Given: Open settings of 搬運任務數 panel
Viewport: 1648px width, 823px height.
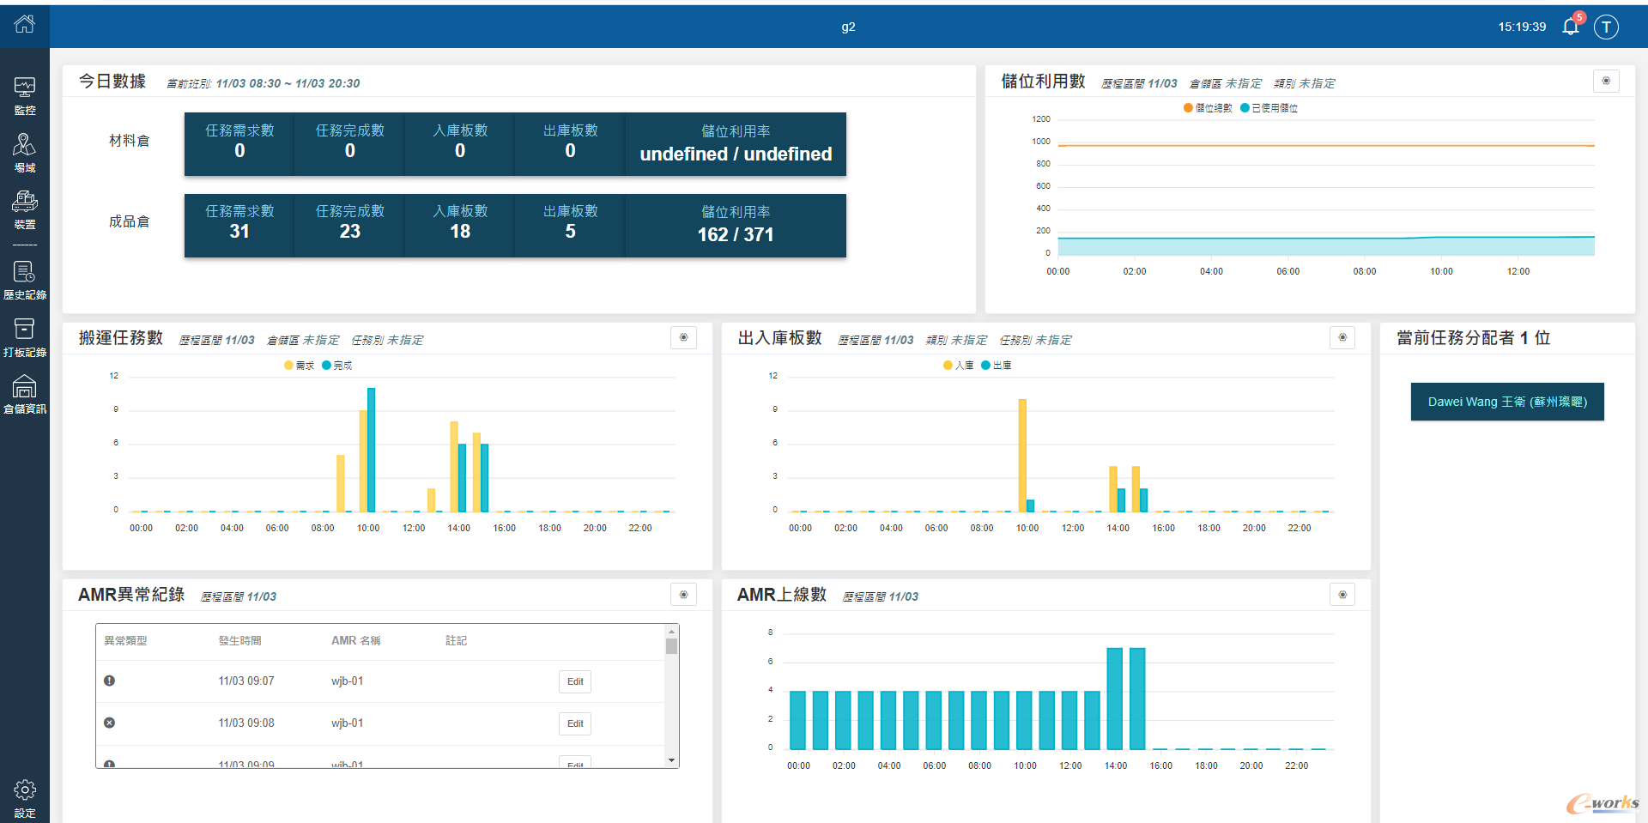Looking at the screenshot, I should 683,337.
